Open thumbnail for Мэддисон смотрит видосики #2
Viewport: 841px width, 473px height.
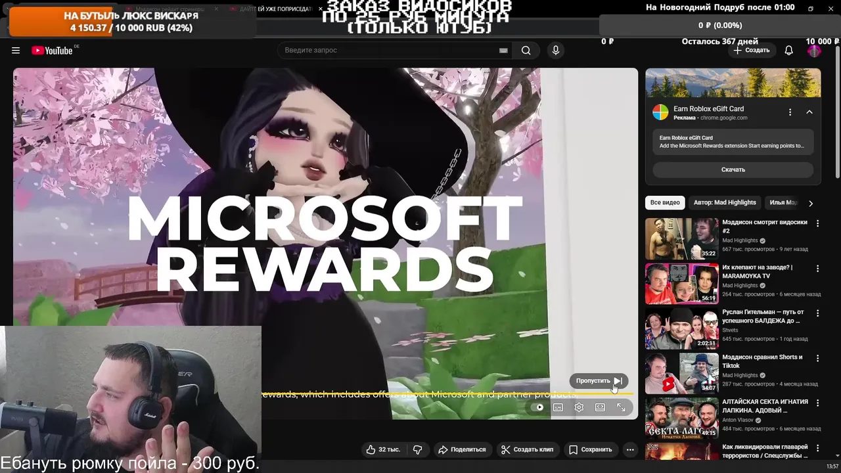point(682,239)
